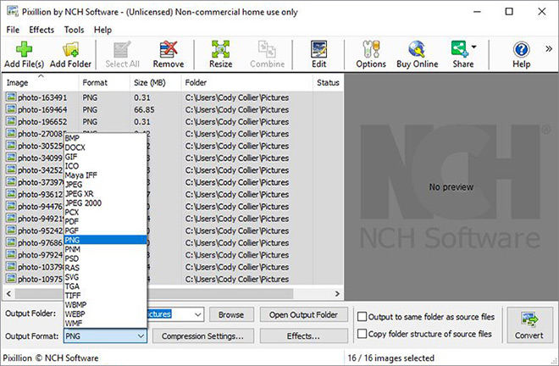Open the Output Folder dropdown arrow

(198, 314)
